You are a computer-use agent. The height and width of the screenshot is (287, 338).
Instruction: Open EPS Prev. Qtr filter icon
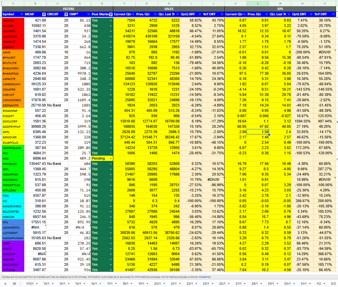[x=267, y=14]
